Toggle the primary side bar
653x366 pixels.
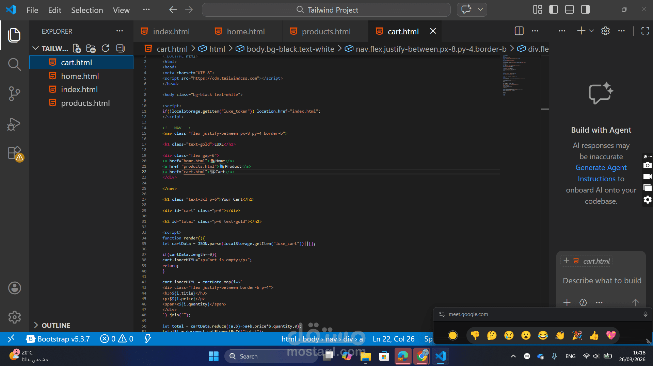[554, 10]
